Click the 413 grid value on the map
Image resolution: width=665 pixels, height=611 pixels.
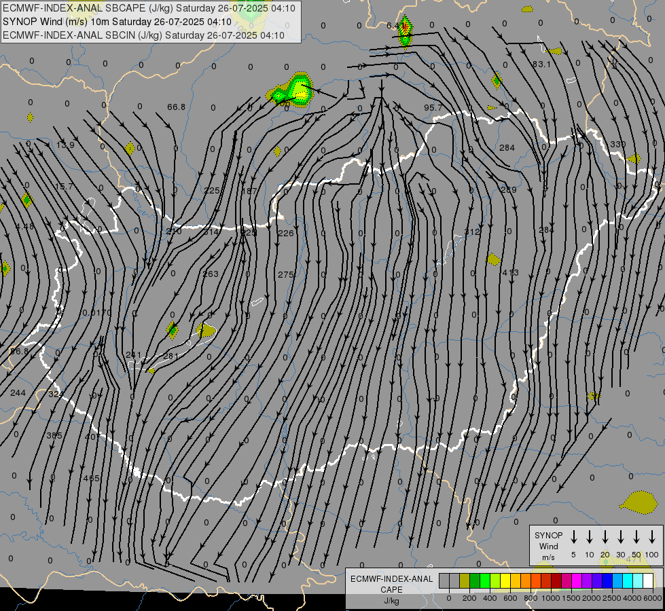[x=510, y=273]
